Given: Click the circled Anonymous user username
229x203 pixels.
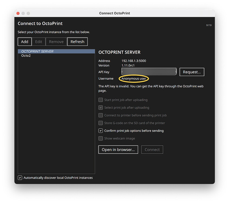Looking at the screenshot, I should pyautogui.click(x=134, y=78).
